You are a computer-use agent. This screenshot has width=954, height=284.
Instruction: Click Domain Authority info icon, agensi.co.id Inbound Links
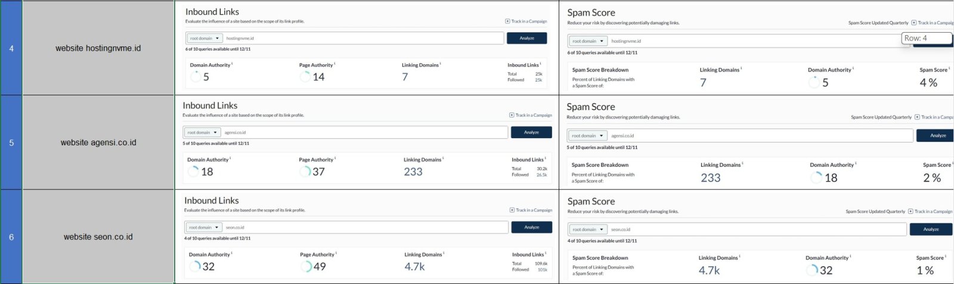[x=230, y=158]
